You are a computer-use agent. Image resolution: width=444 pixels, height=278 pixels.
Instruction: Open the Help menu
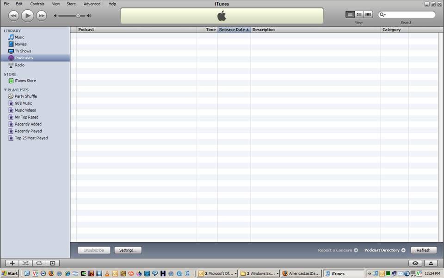112,4
